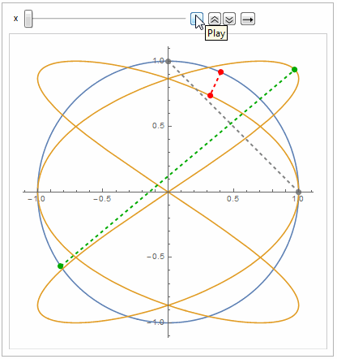Toggle the animation direction arrow button
Screen dimensions: 337x359
pyautogui.click(x=248, y=19)
